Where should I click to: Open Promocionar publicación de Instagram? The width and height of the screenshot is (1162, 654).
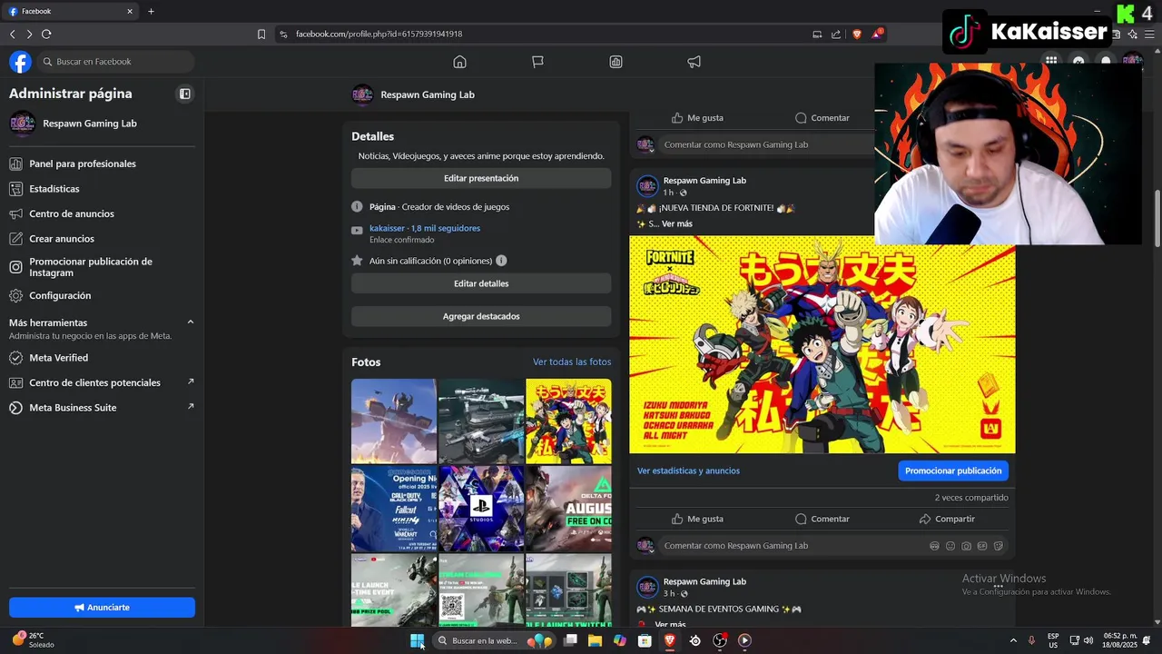pyautogui.click(x=91, y=267)
